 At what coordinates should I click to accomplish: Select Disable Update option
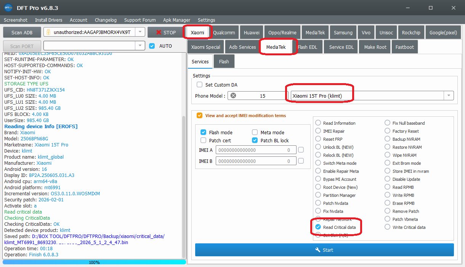(x=388, y=179)
